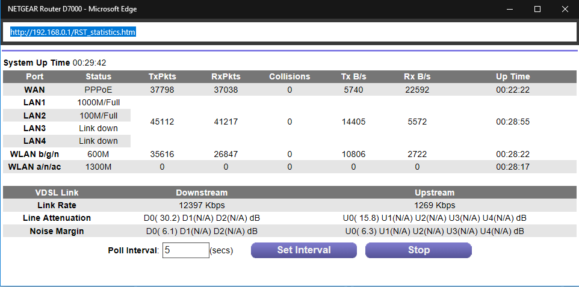This screenshot has height=287, width=579.
Task: Select WAN Tx B/s value 5740
Action: coord(353,90)
